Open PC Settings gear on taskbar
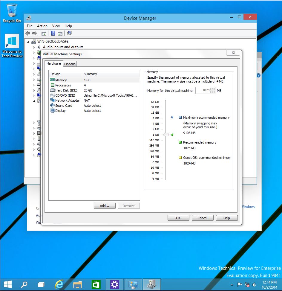The image size is (282, 291). (115, 284)
